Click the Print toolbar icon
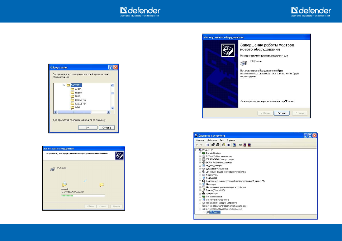 click(x=218, y=145)
